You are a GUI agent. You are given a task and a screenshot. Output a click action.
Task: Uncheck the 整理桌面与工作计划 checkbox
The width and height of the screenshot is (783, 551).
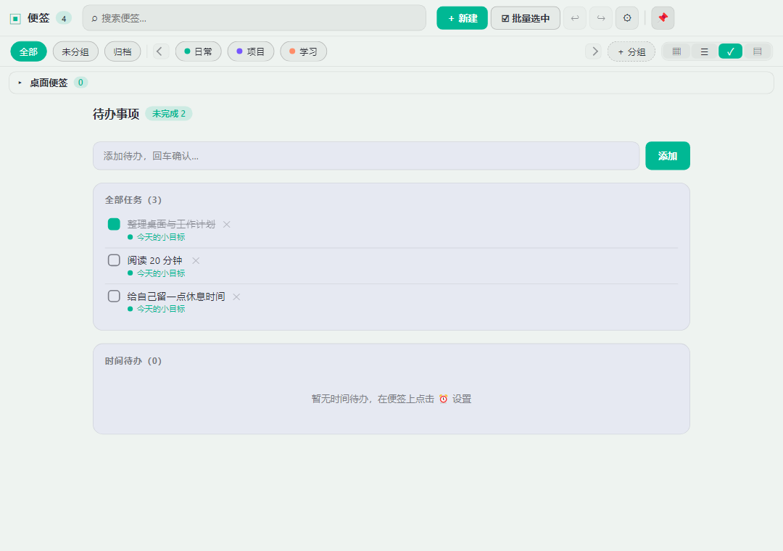coord(114,224)
